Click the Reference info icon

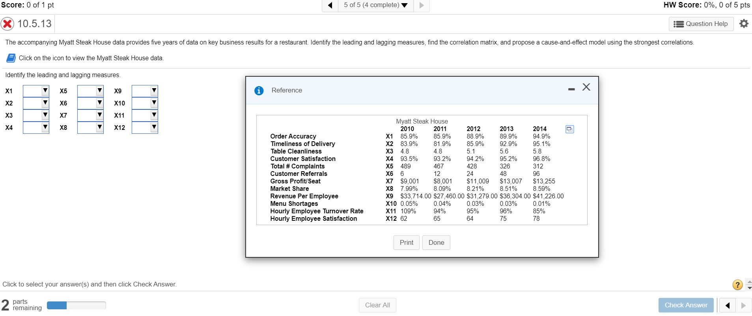(259, 91)
